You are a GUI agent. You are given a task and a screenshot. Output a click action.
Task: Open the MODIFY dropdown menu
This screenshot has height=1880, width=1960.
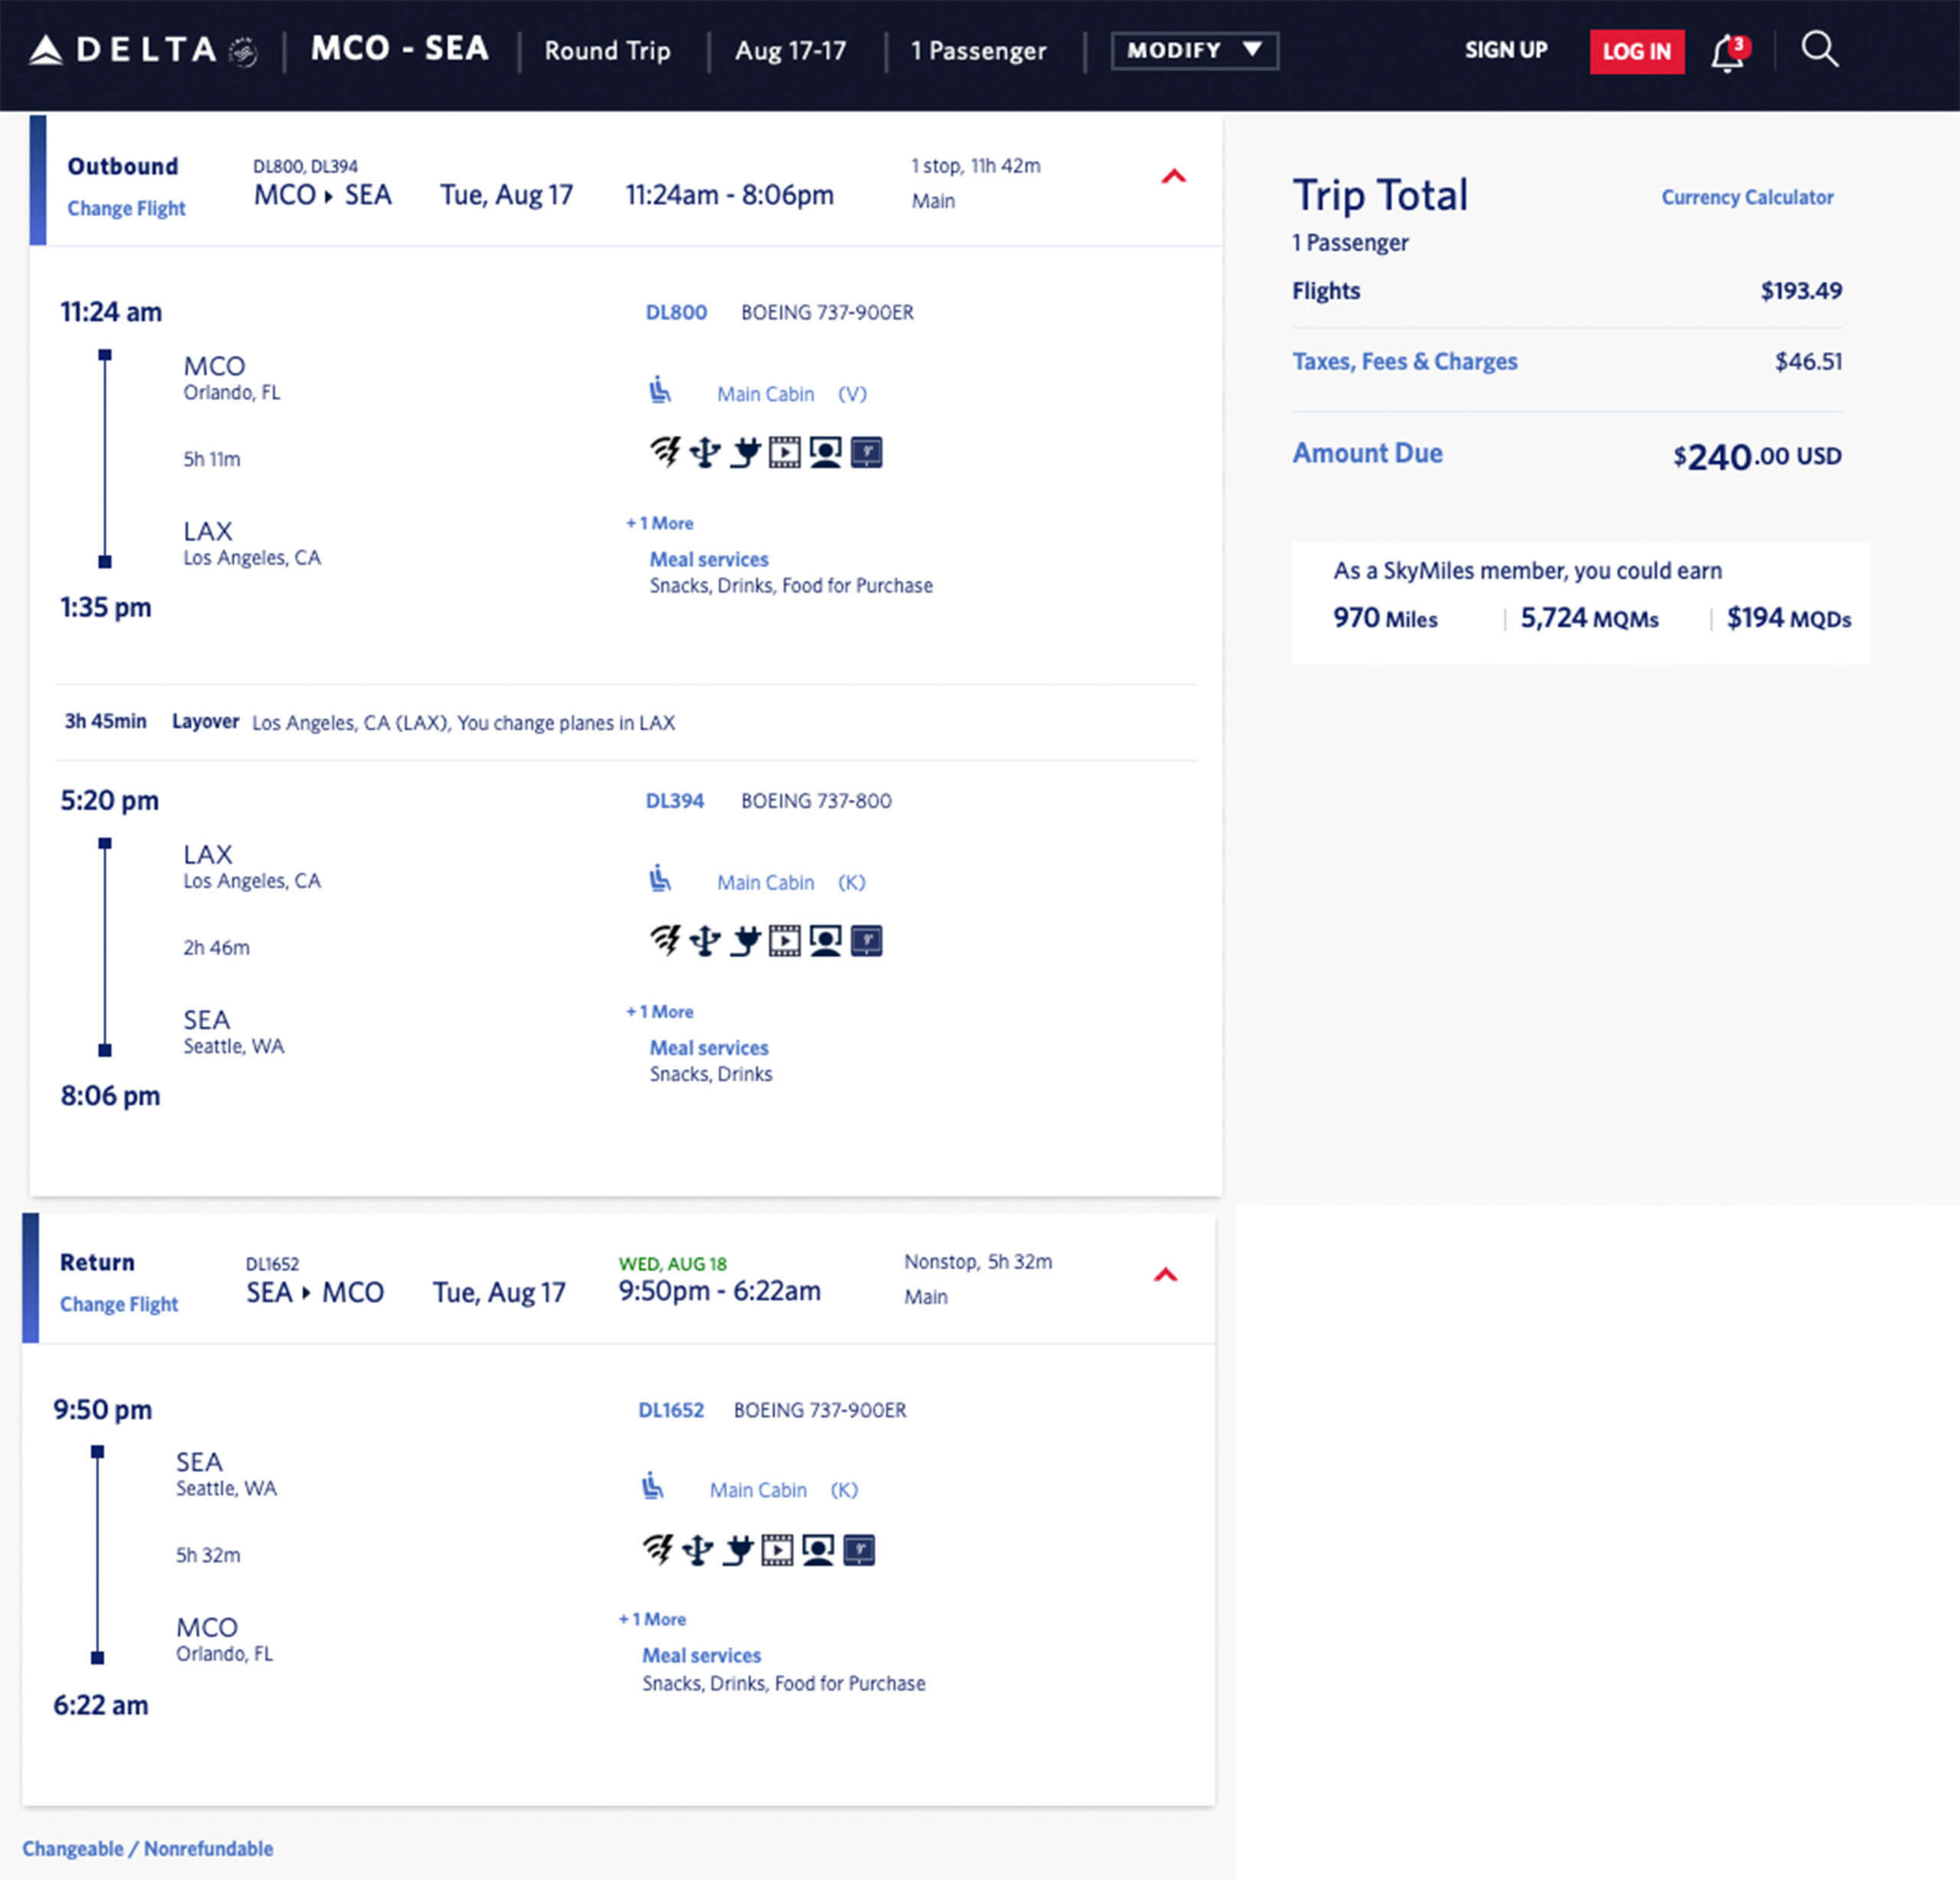coord(1194,50)
